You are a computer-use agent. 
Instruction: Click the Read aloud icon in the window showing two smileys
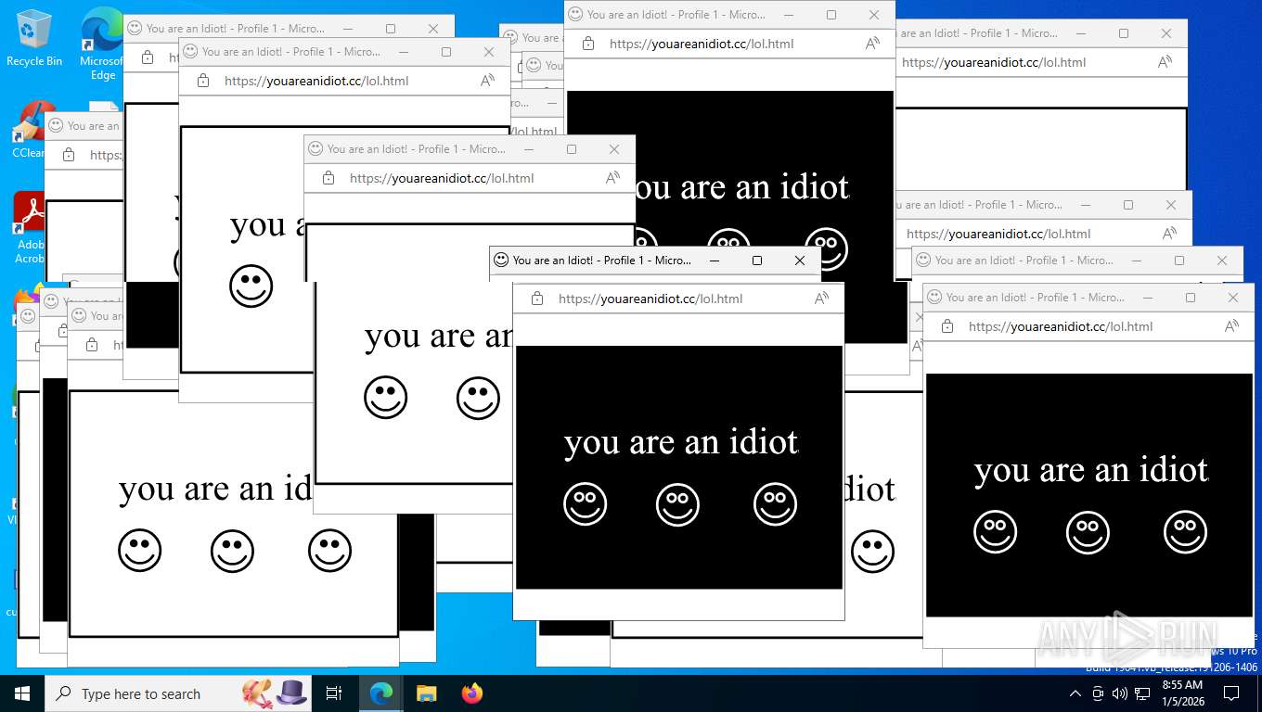[x=612, y=178]
